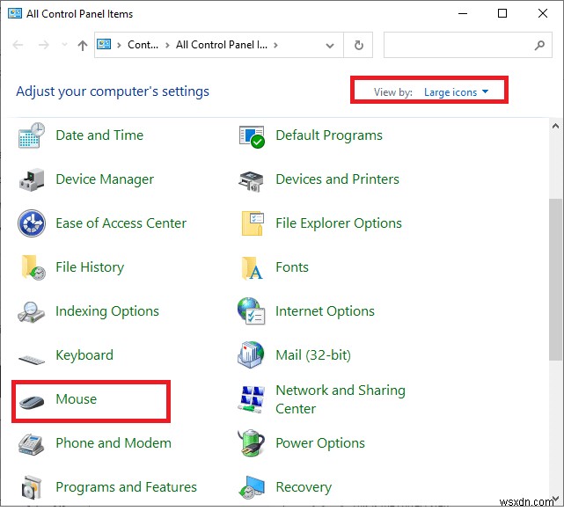Open the Device Manager link
Screen dimensions: 564x511
pyautogui.click(x=105, y=179)
